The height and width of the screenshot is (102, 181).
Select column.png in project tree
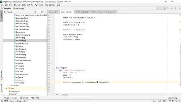pos(20,38)
